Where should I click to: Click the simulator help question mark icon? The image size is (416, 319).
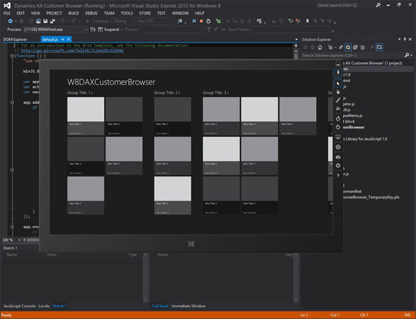click(338, 176)
